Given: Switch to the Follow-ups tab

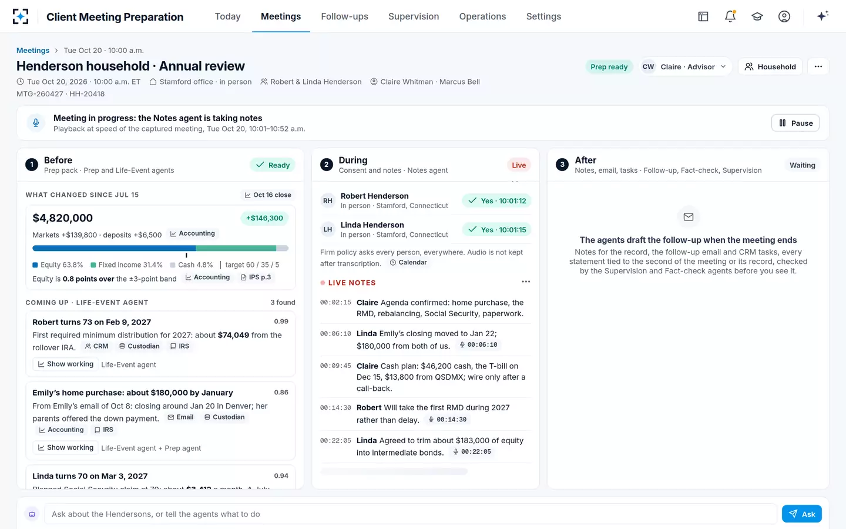Looking at the screenshot, I should [x=344, y=16].
